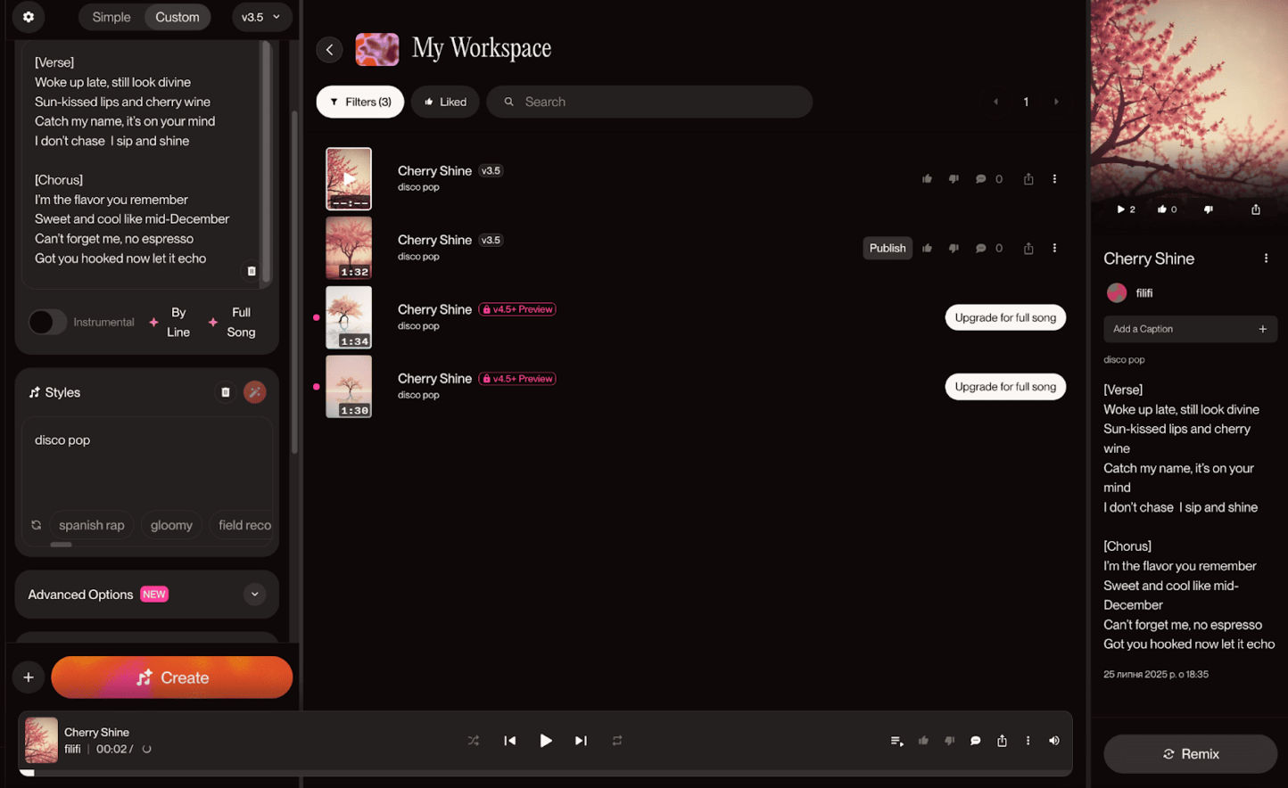
Task: Open settings with the gear icon
Action: (x=29, y=17)
